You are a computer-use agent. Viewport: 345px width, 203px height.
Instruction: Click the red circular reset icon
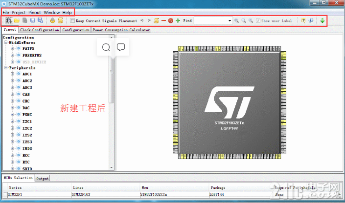[x=170, y=20]
